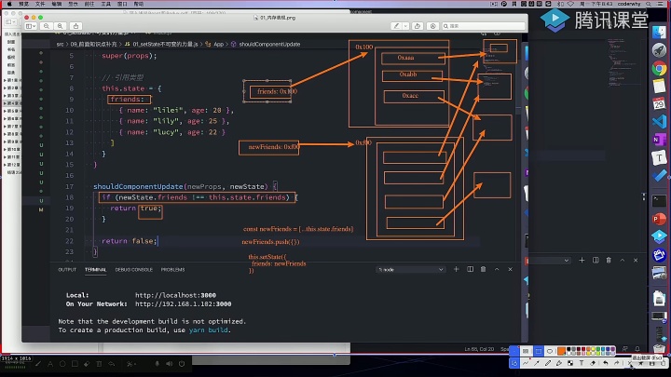Zoom in the image in Preview toolbar
The height and width of the screenshot is (377, 671).
pyautogui.click(x=61, y=26)
